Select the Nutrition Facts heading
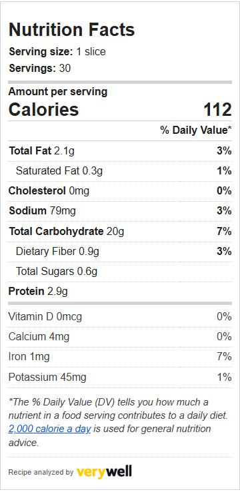 71,30
